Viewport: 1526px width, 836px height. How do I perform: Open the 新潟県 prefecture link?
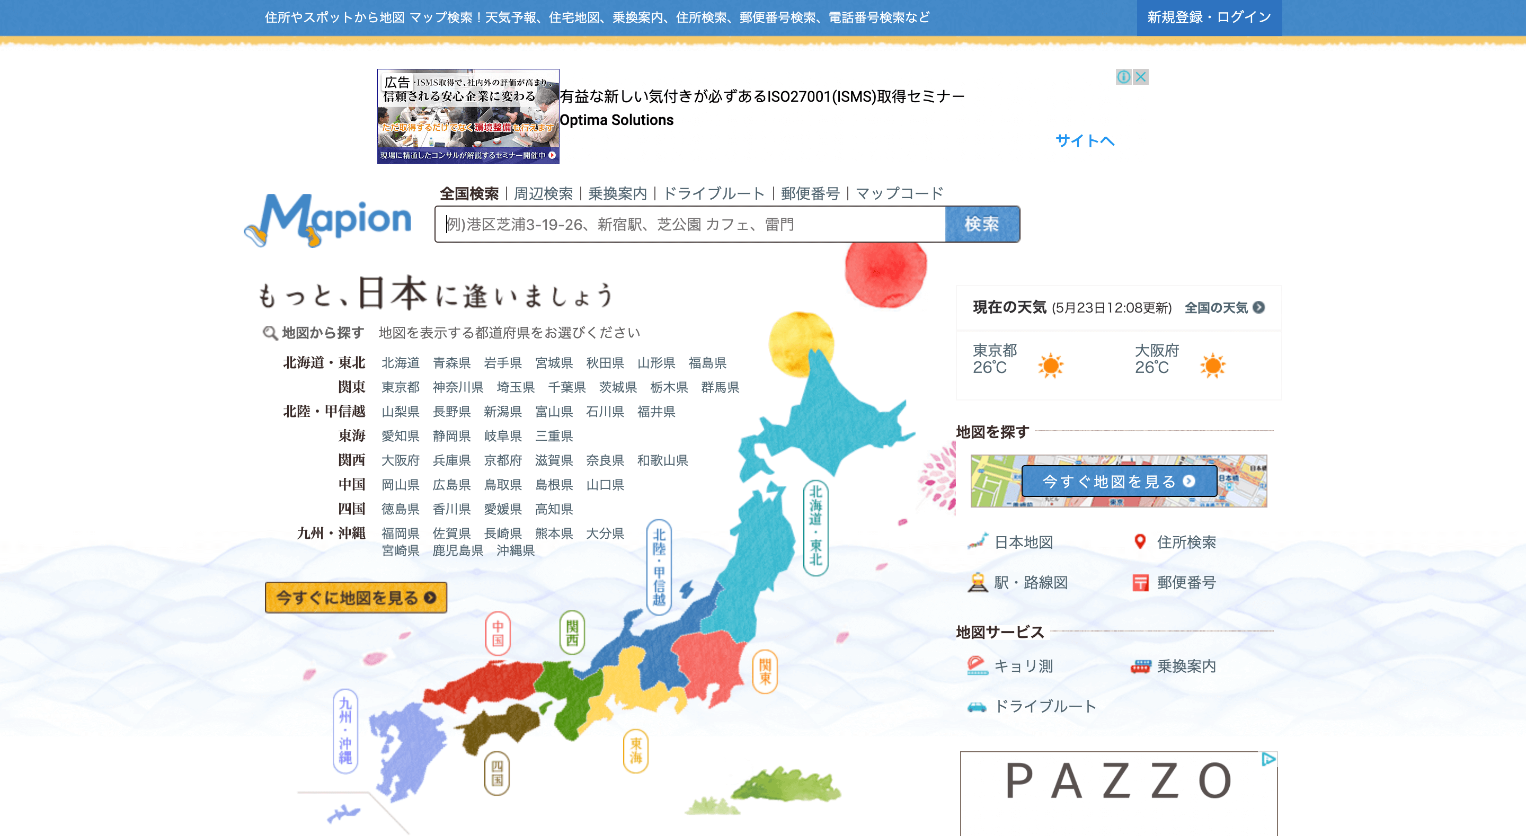click(x=503, y=411)
